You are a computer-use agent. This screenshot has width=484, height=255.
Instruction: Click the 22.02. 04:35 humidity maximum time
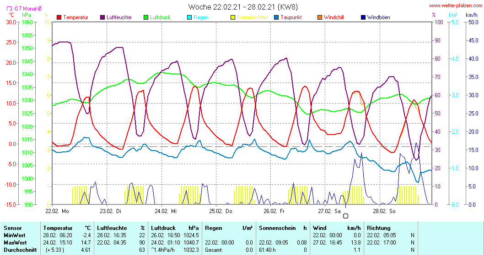tap(111, 243)
